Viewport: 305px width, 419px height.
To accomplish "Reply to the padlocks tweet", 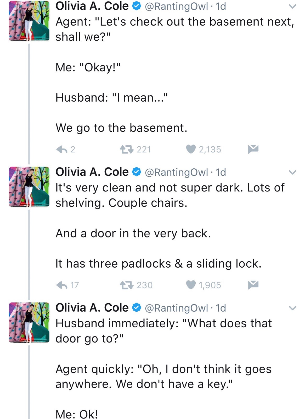I will tap(62, 285).
